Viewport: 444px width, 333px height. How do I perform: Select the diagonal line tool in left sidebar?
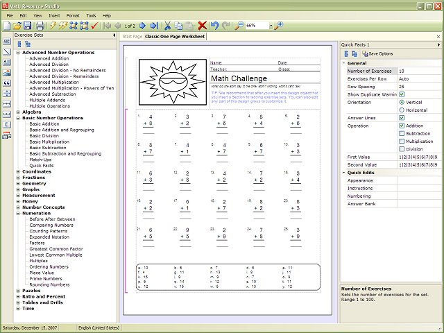[7, 52]
